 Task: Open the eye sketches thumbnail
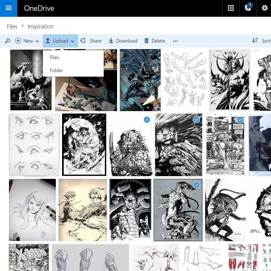[x=34, y=145]
